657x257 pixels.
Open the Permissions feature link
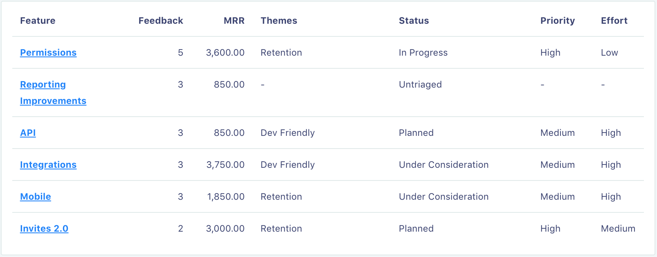pyautogui.click(x=48, y=52)
